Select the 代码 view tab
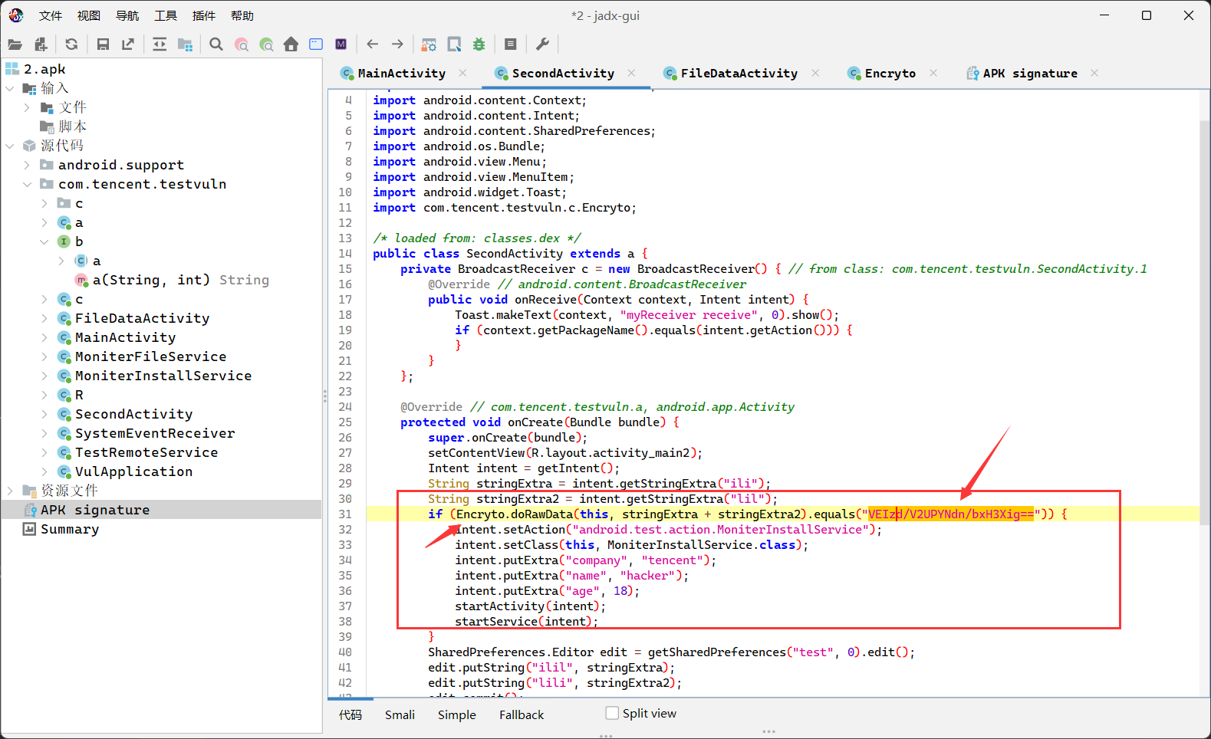Viewport: 1211px width, 739px height. pos(350,714)
